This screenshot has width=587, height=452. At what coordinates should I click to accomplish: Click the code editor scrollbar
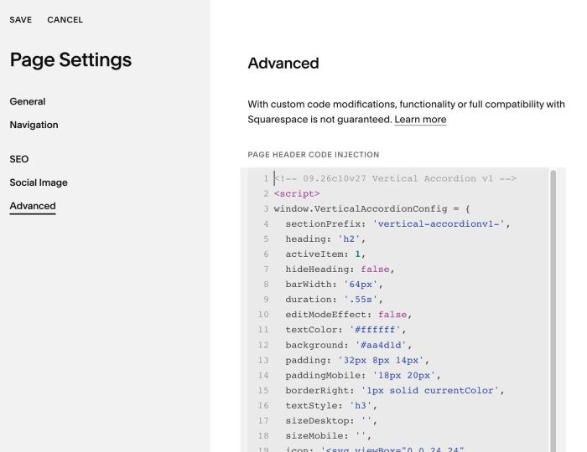point(553,310)
